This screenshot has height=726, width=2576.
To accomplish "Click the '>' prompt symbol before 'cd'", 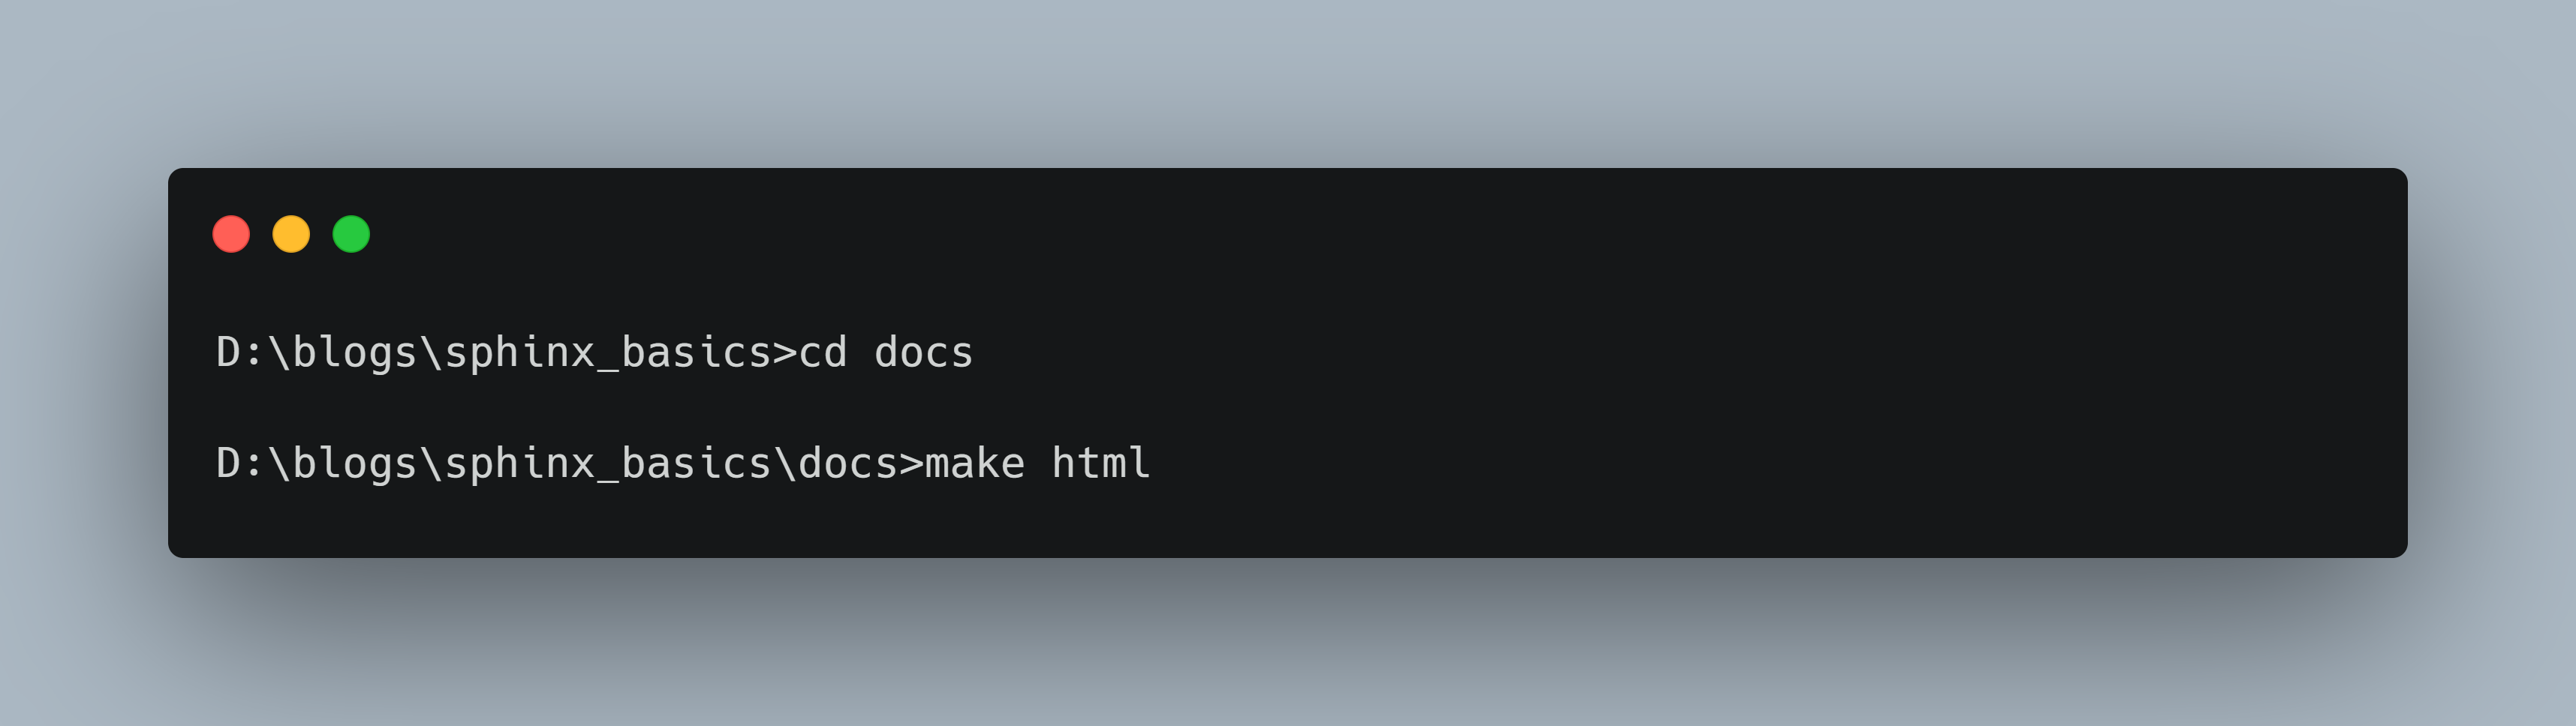I will (785, 353).
